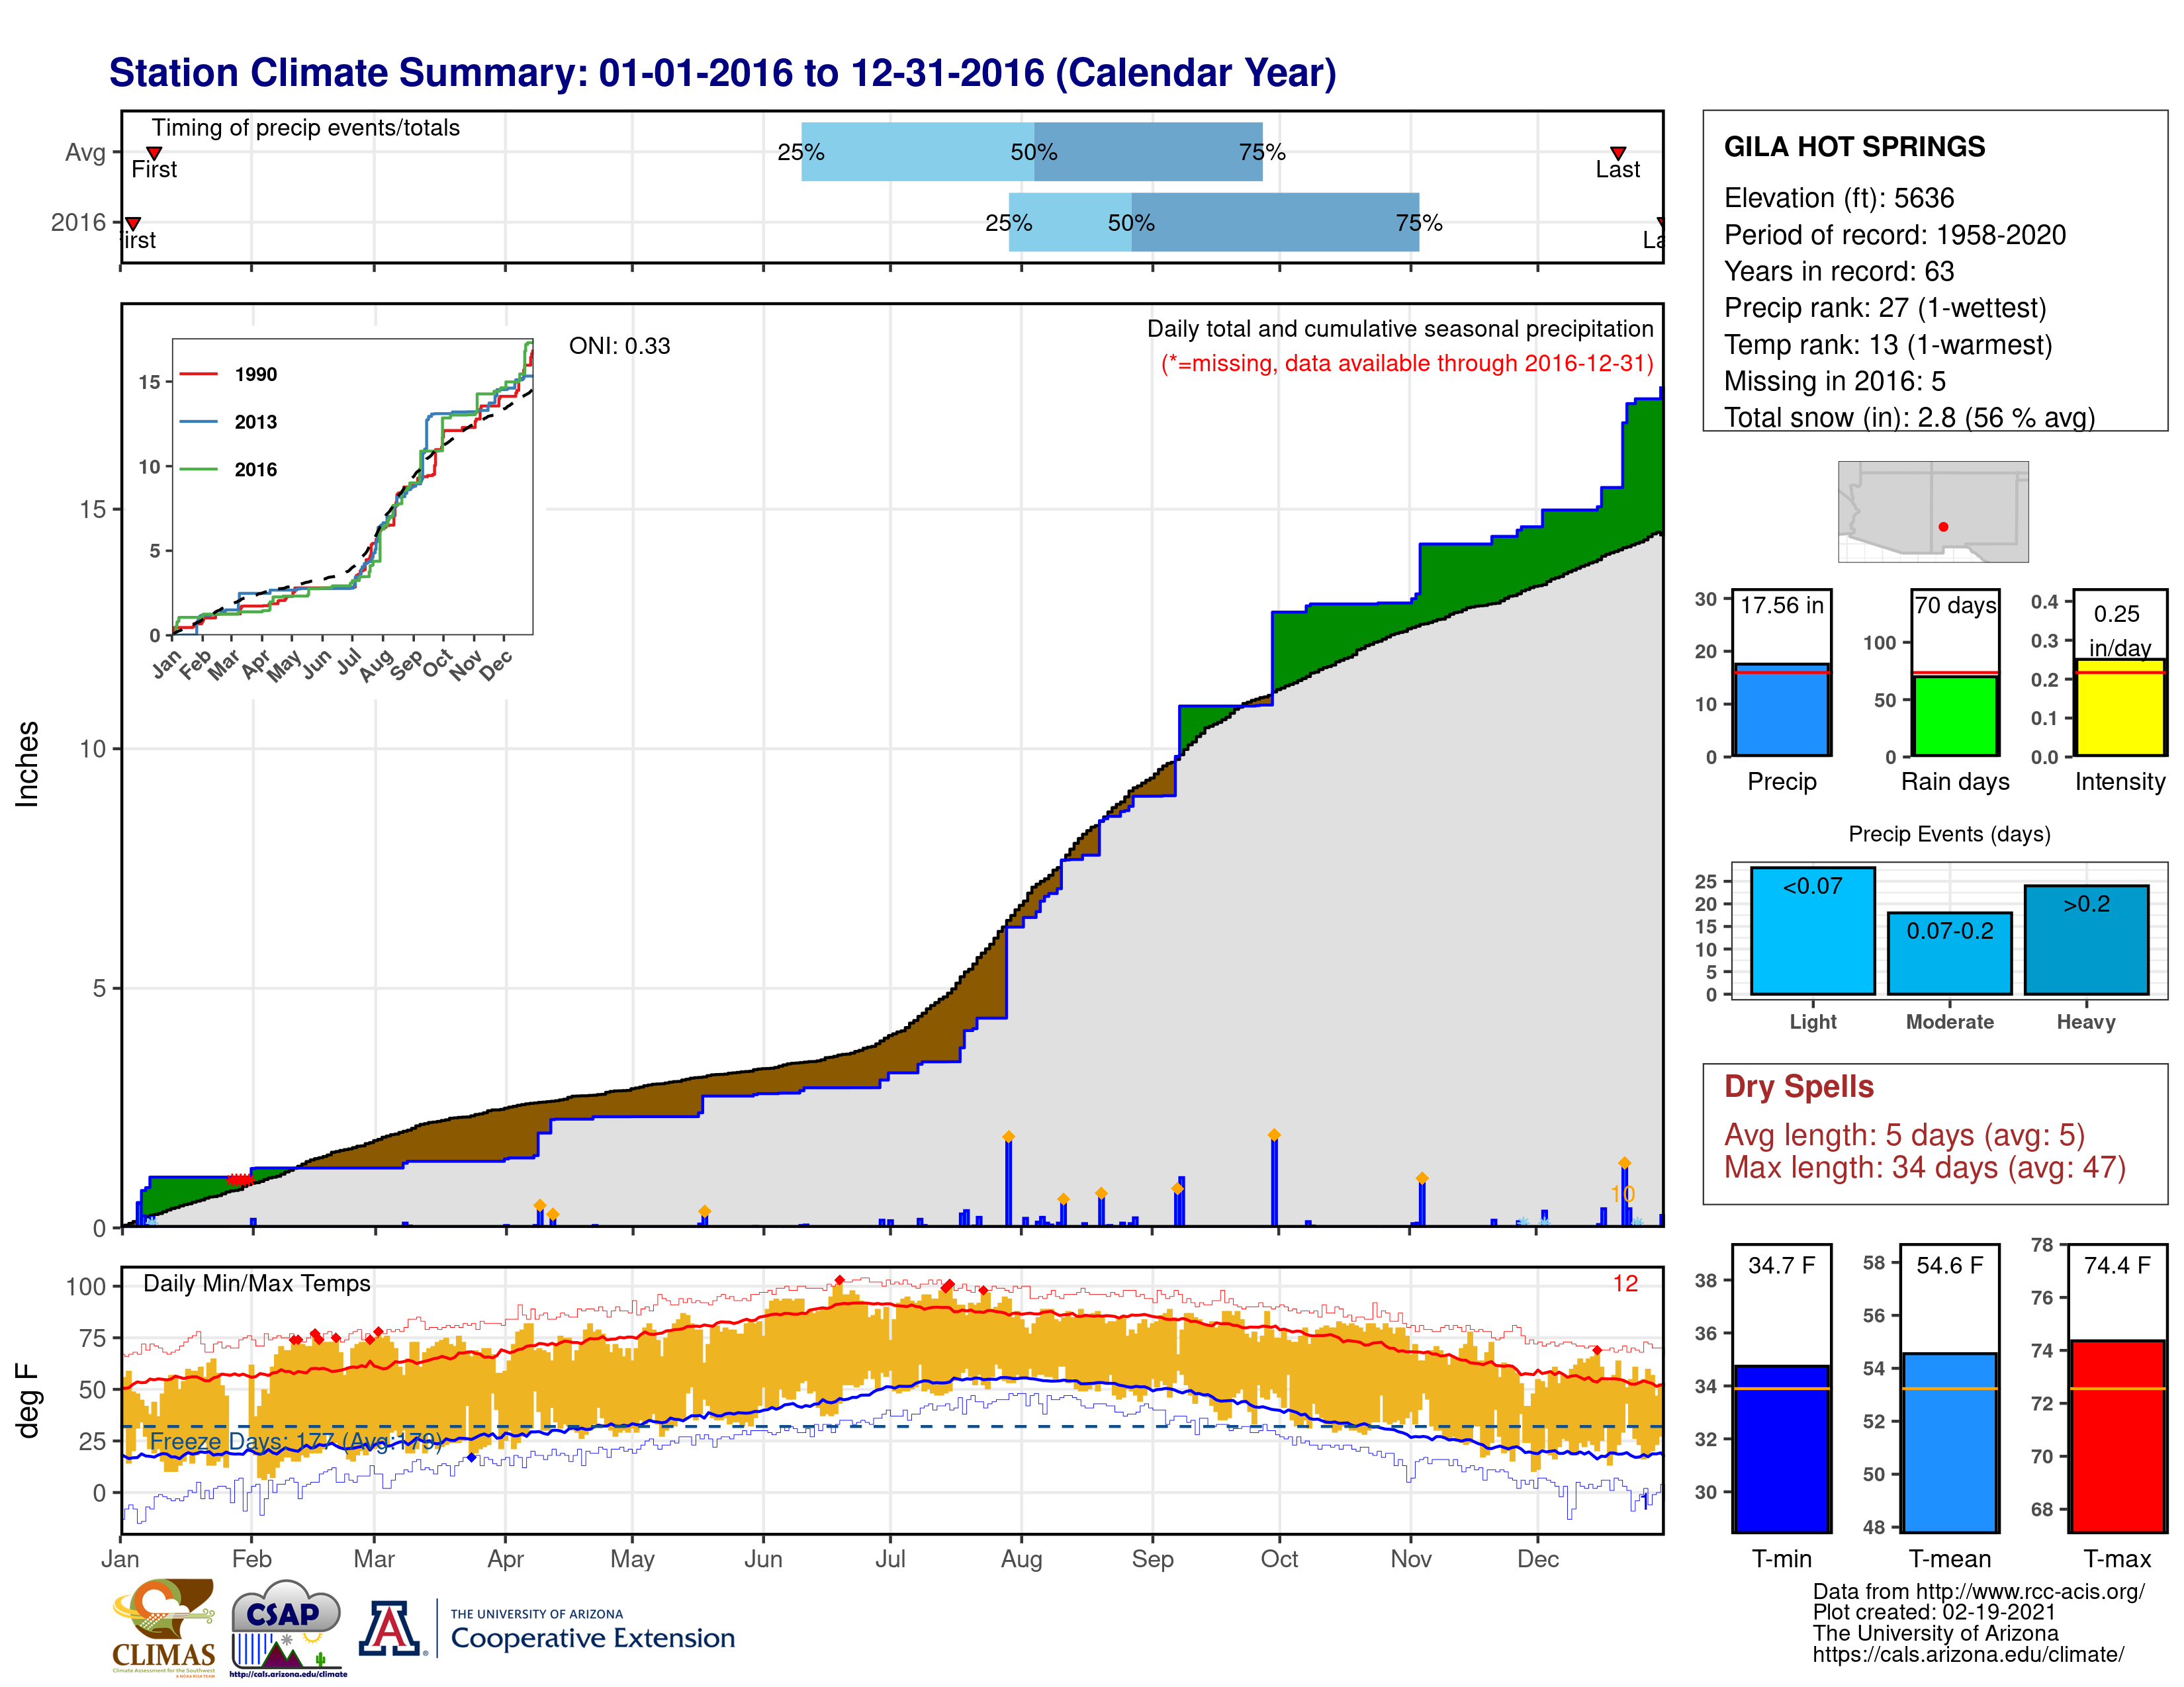Viewport: 2184px width, 1687px height.
Task: Click the red missing data notice text
Action: 1407,363
